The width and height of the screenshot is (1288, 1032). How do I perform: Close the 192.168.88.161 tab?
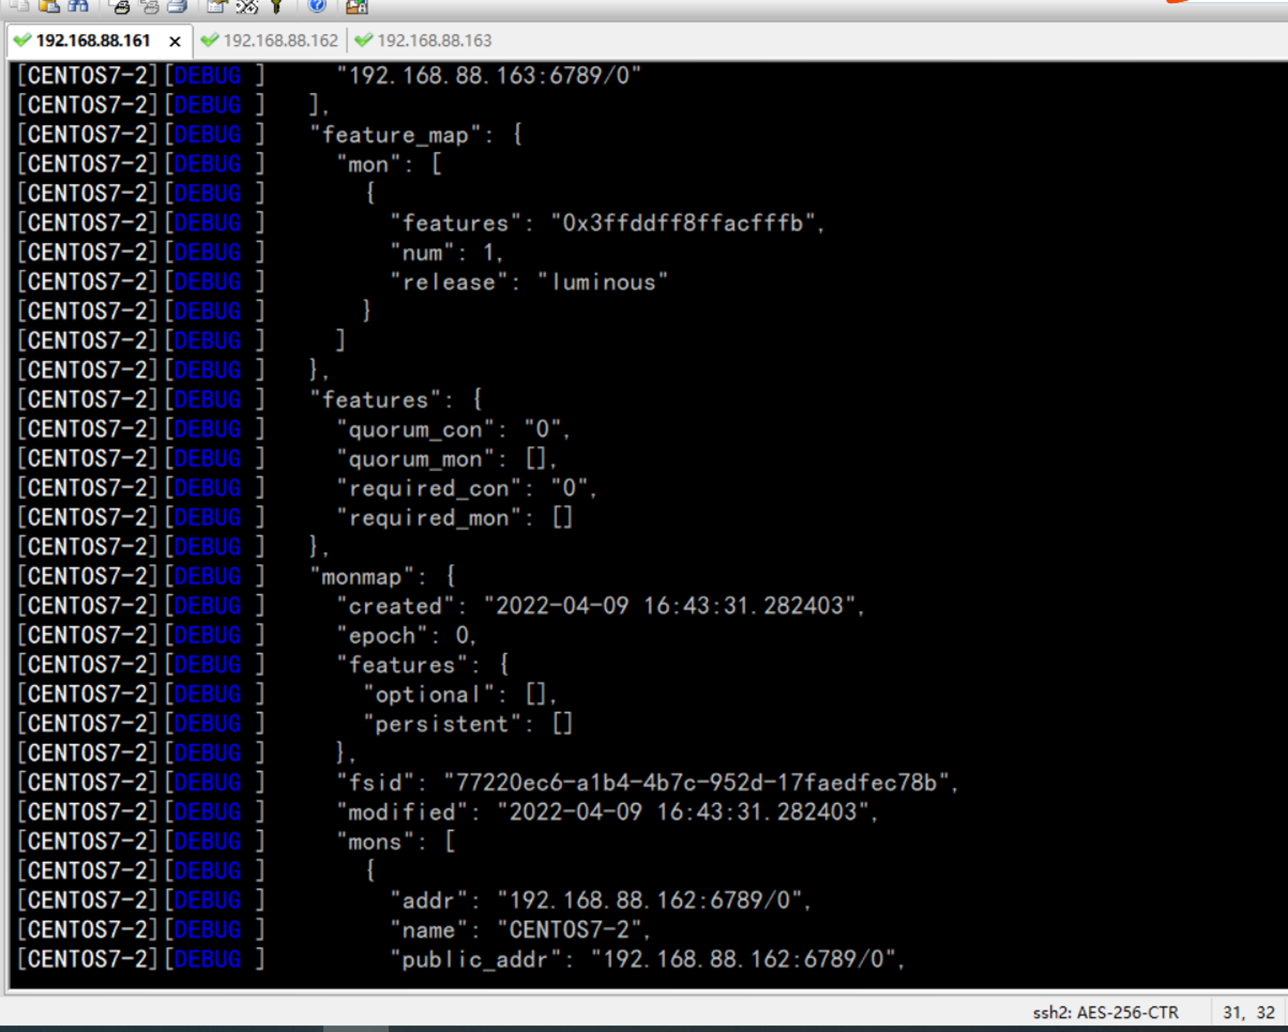(x=175, y=42)
